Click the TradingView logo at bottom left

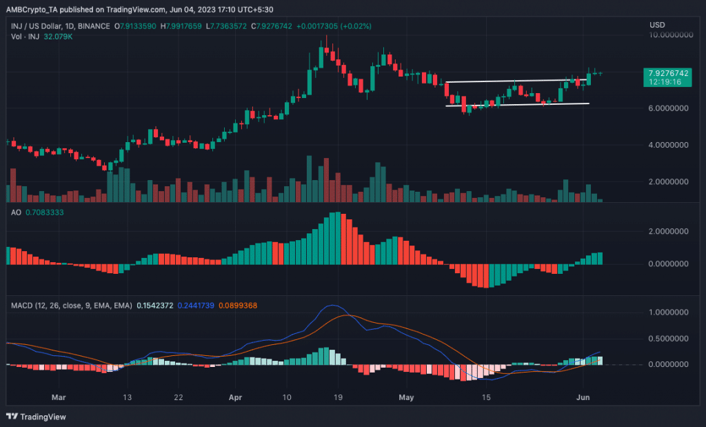36,417
